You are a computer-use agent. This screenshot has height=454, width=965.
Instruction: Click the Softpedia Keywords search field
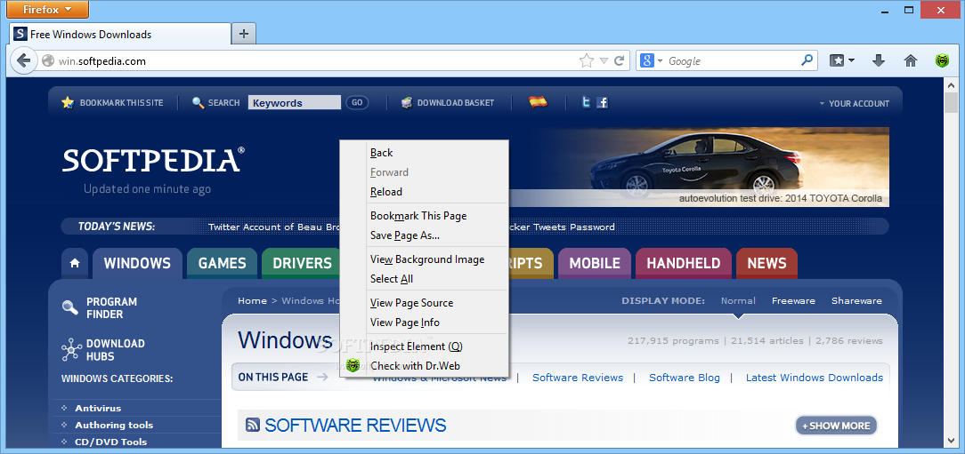point(294,102)
